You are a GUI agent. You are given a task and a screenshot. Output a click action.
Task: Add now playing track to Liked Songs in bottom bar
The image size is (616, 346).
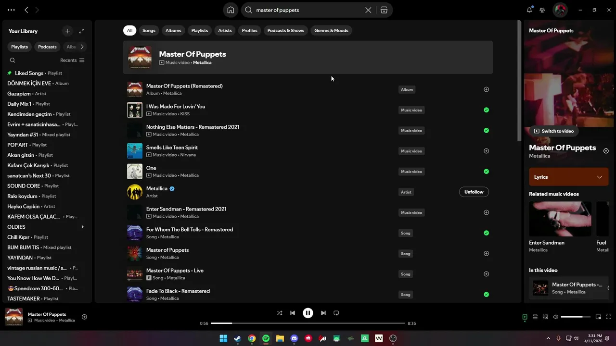(84, 317)
